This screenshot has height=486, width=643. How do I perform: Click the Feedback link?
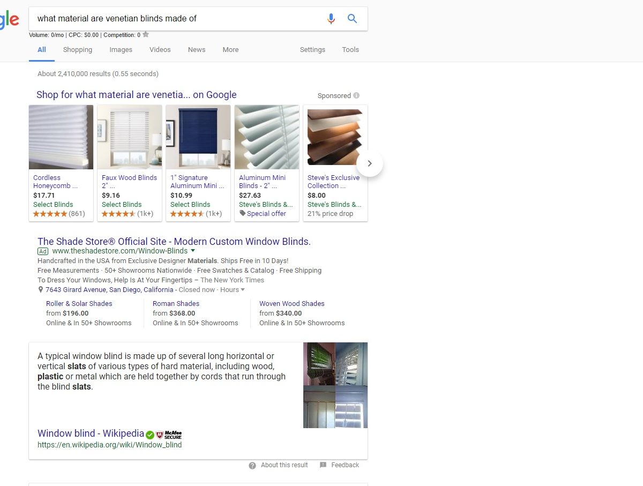pyautogui.click(x=345, y=465)
